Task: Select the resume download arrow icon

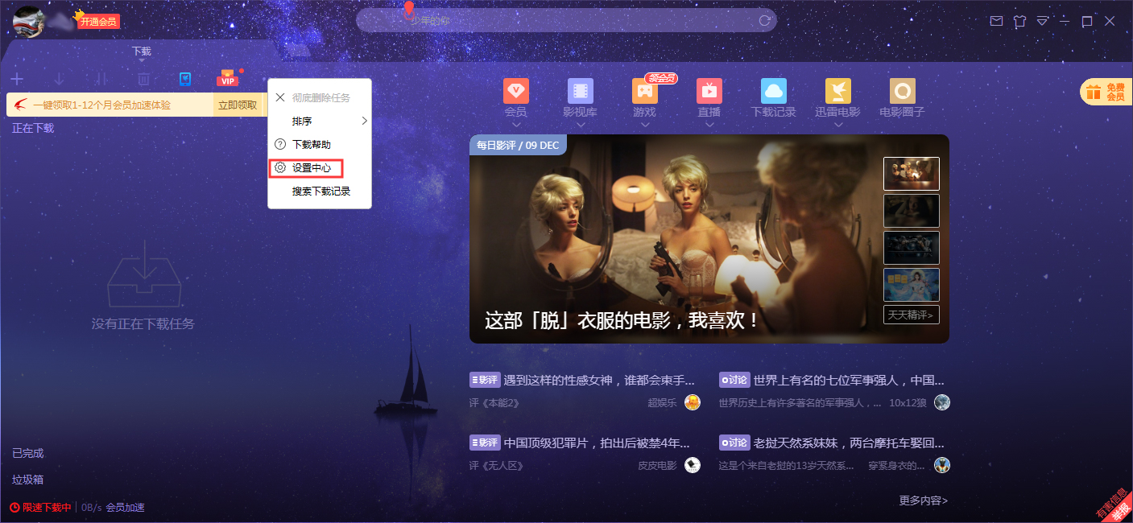Action: tap(58, 78)
